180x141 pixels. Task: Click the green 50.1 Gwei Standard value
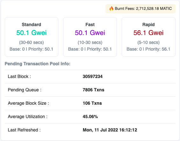32,33
